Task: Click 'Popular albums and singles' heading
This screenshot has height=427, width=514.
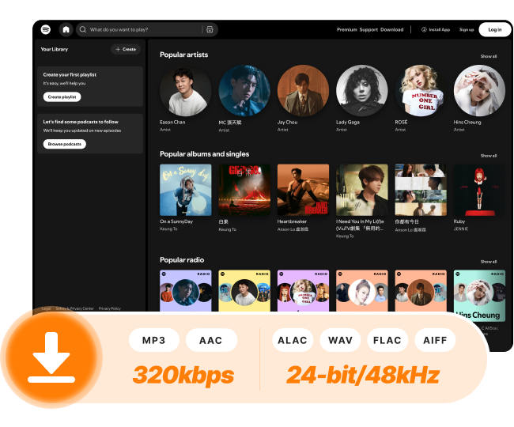Action: (x=205, y=154)
